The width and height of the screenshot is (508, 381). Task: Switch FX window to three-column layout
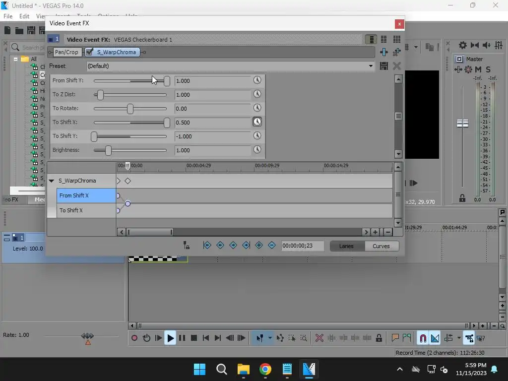[x=397, y=40]
